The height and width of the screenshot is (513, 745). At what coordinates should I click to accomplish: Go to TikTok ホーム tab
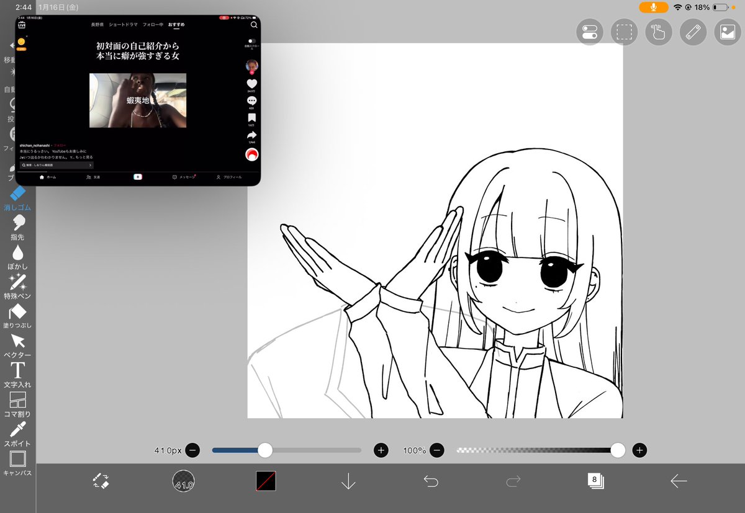tap(48, 177)
